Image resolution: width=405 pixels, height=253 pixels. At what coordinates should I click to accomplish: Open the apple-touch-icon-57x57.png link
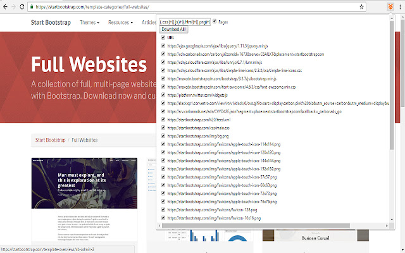[222, 177]
